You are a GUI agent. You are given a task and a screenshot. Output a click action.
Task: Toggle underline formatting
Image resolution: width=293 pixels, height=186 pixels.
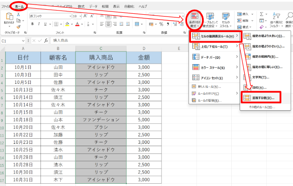45,24
